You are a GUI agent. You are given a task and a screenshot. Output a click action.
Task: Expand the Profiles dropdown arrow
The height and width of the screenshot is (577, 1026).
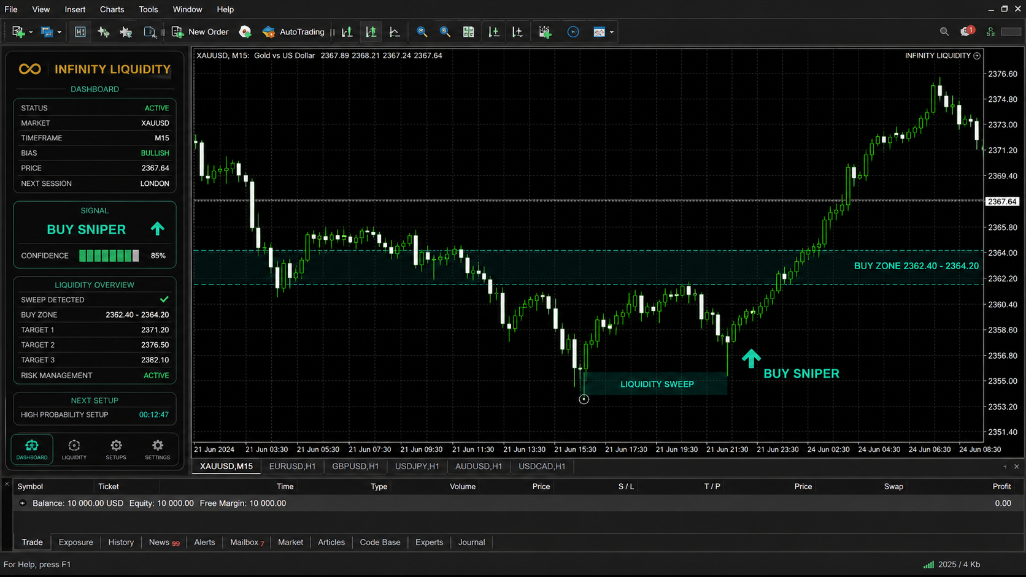60,32
